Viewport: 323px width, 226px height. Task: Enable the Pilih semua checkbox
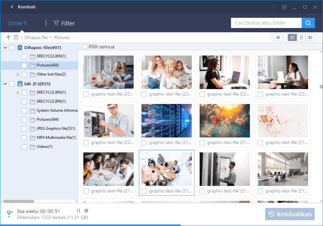point(84,46)
